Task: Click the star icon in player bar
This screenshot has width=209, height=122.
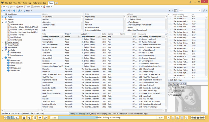Action: pos(173,118)
